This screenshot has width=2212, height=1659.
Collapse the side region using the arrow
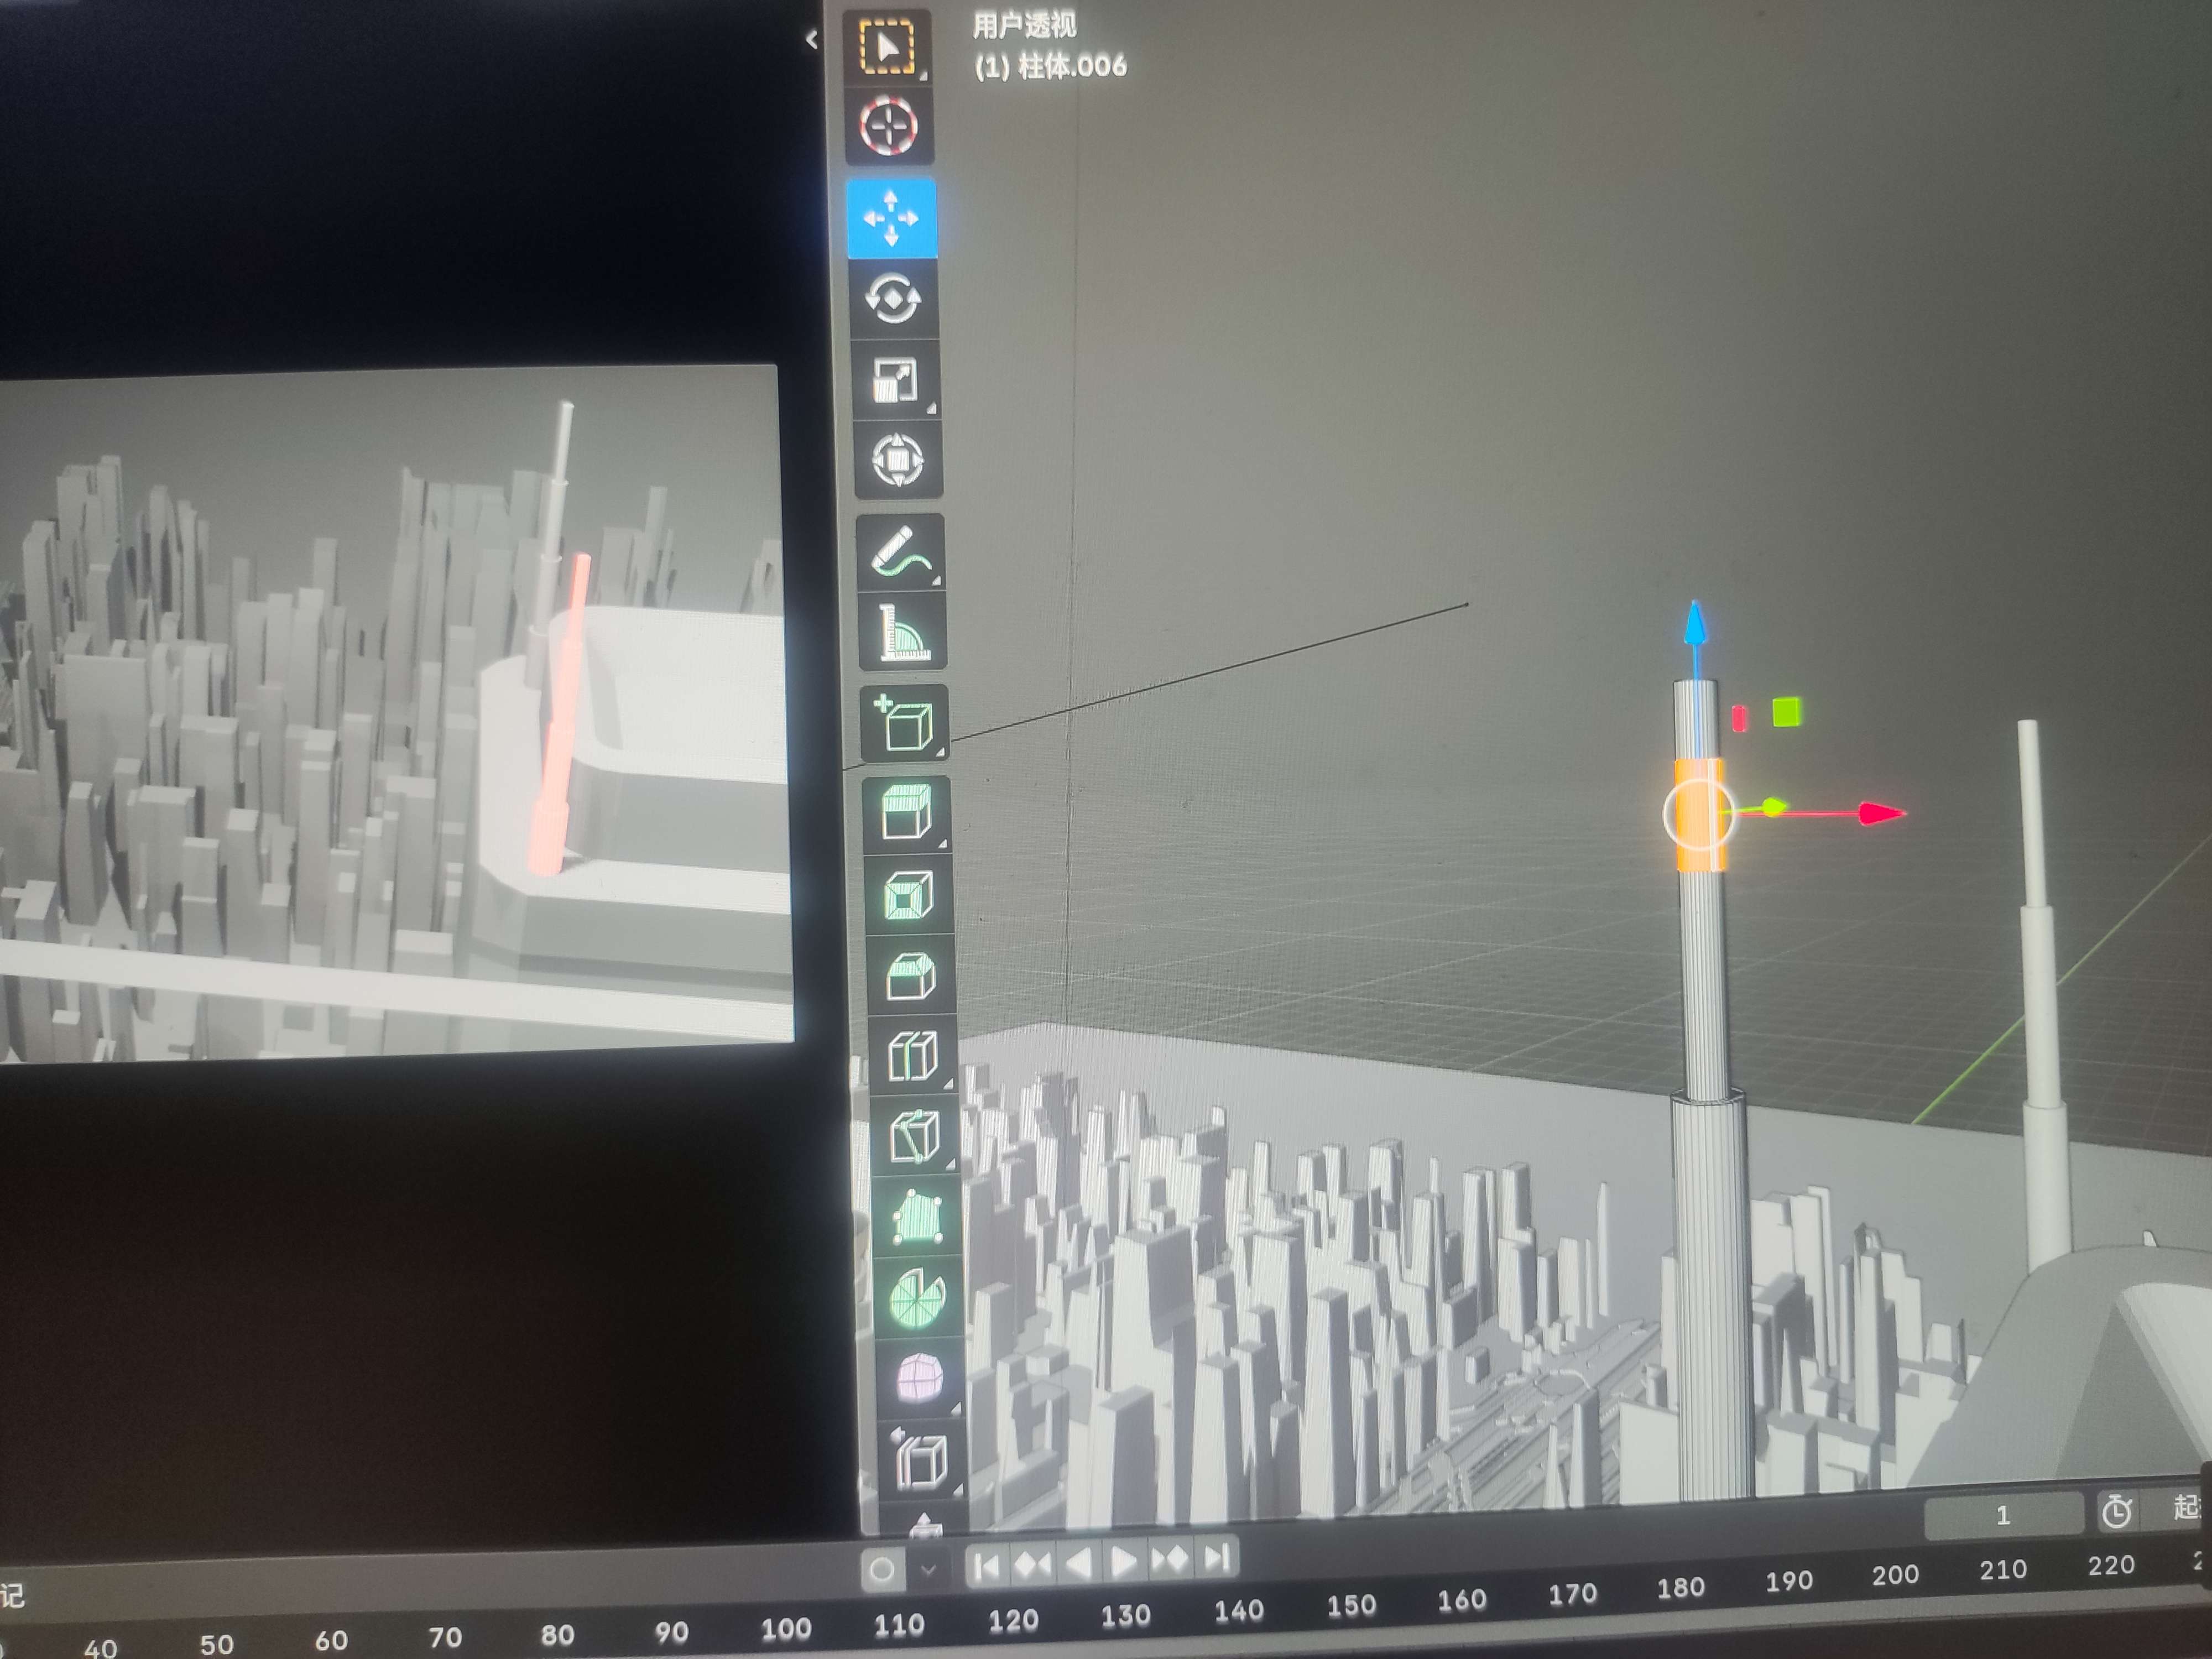(811, 39)
